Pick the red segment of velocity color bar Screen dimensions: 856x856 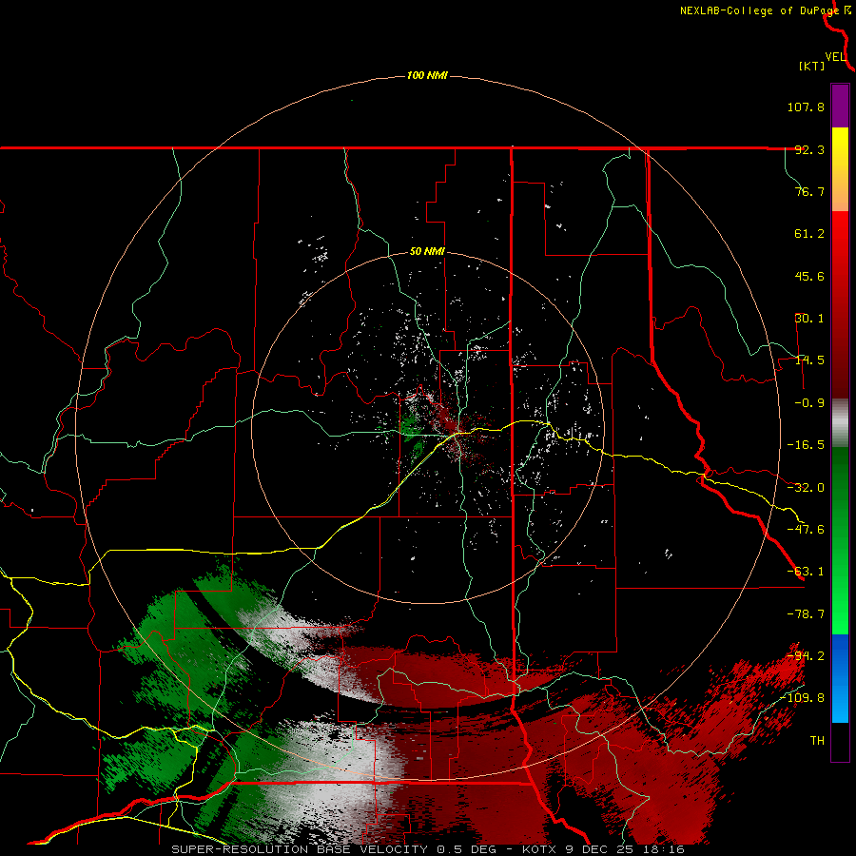[x=840, y=304]
